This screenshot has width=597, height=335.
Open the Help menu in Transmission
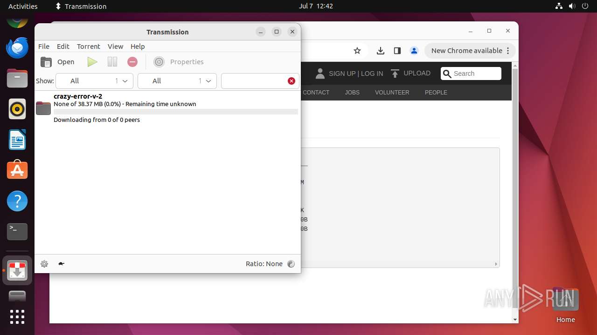tap(138, 47)
